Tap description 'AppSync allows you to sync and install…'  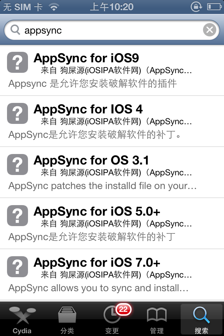tap(98, 288)
